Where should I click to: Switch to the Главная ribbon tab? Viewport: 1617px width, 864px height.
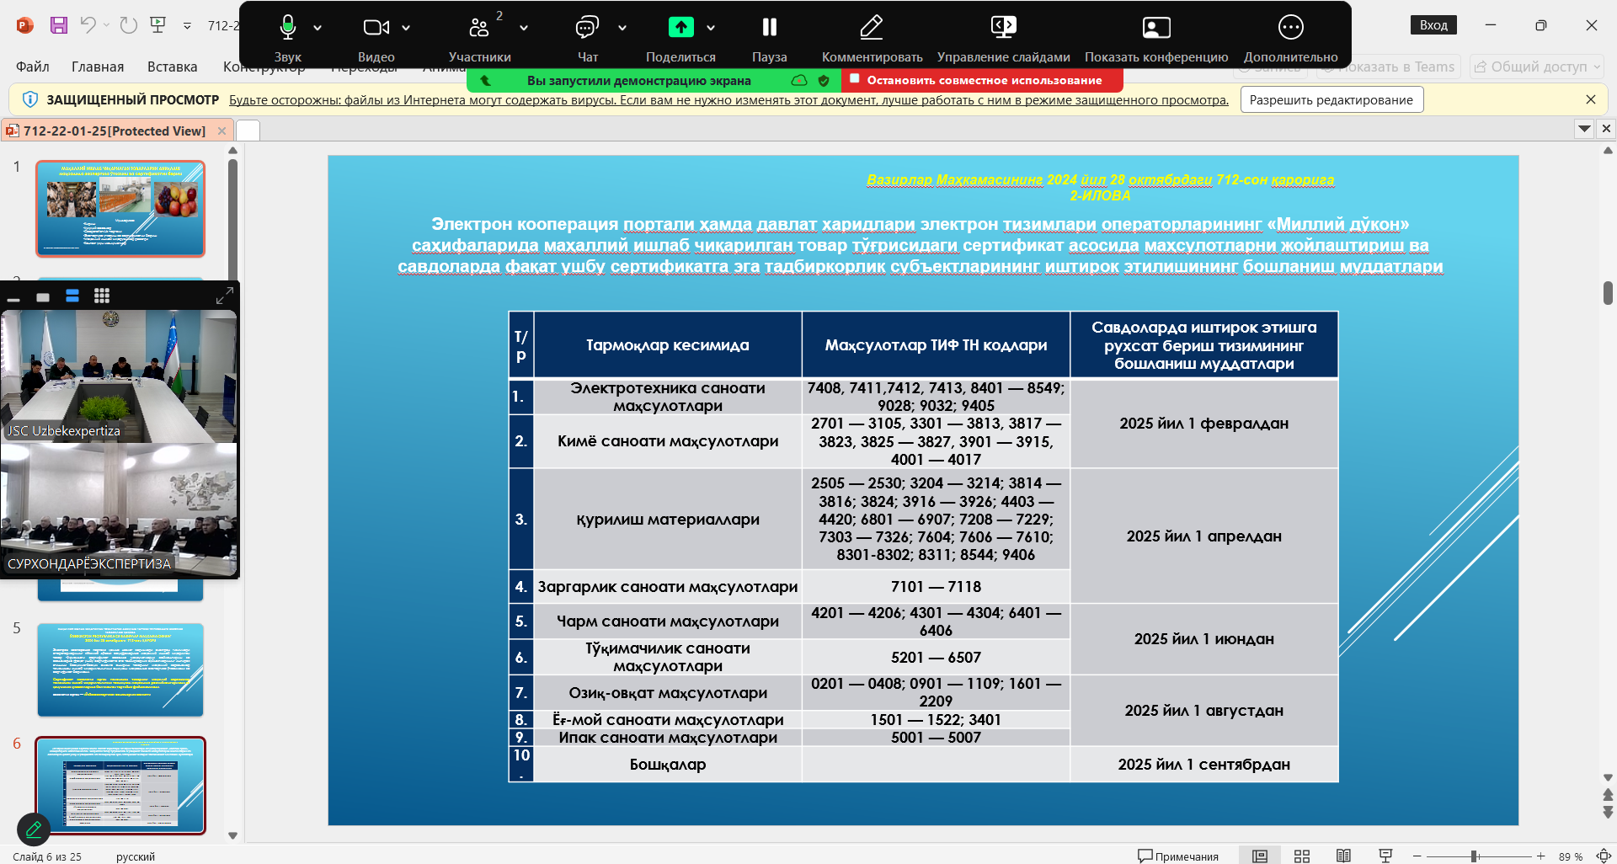[x=98, y=67]
